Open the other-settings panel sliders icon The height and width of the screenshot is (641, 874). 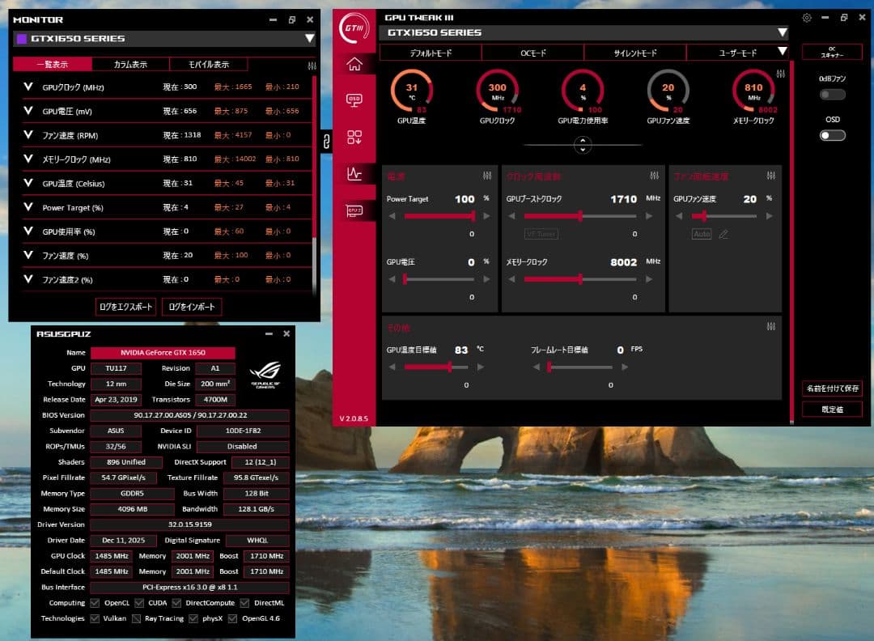click(771, 326)
